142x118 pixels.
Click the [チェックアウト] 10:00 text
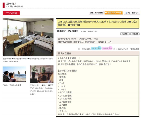[88, 39]
